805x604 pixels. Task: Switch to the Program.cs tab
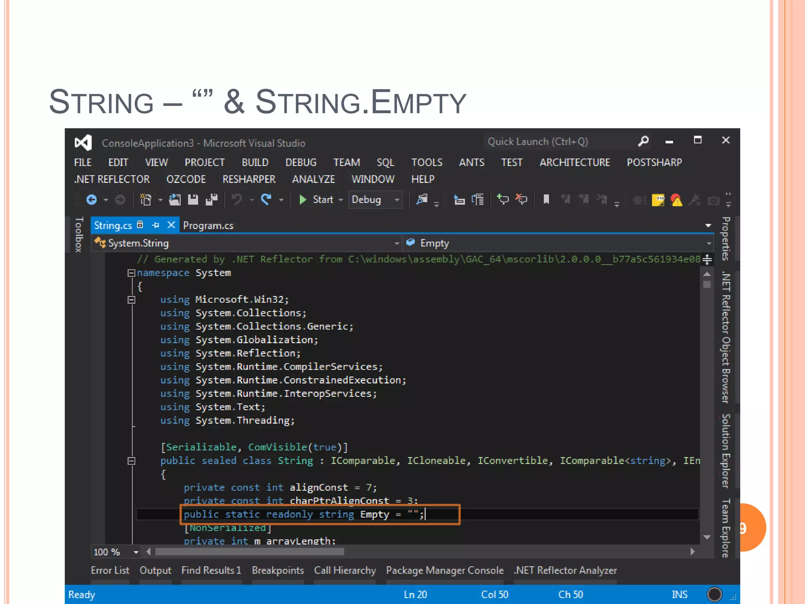208,226
